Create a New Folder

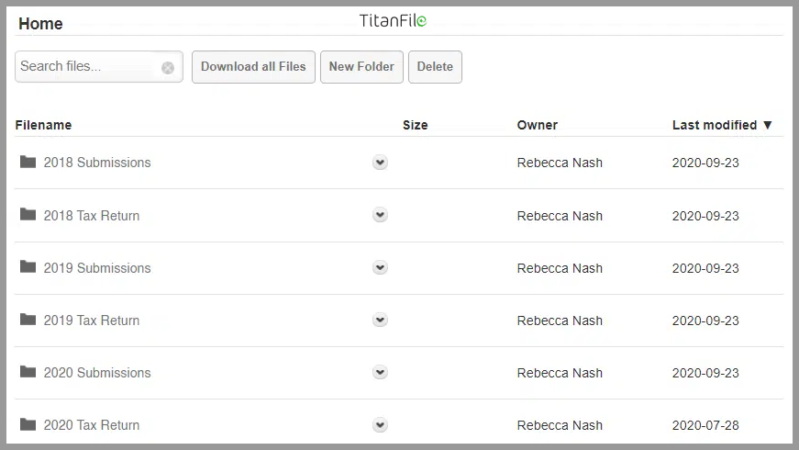coord(361,67)
